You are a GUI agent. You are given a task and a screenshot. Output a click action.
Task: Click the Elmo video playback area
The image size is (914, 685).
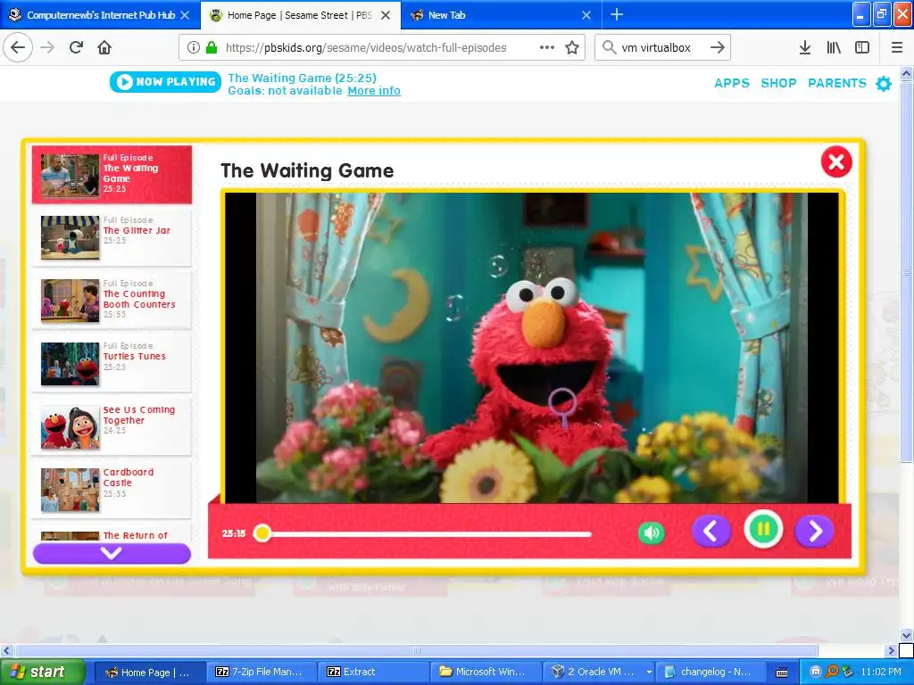[532, 348]
